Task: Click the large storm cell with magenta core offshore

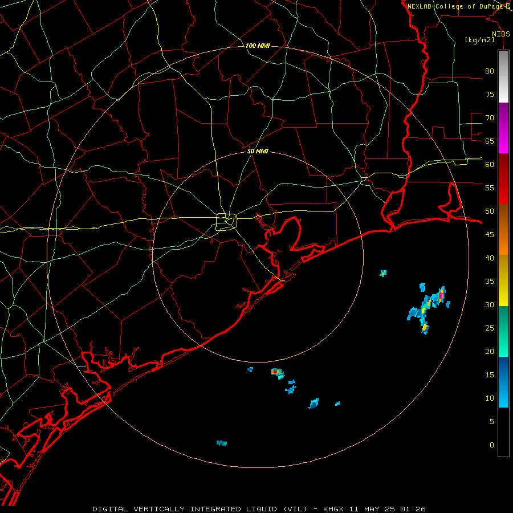Action: point(429,309)
